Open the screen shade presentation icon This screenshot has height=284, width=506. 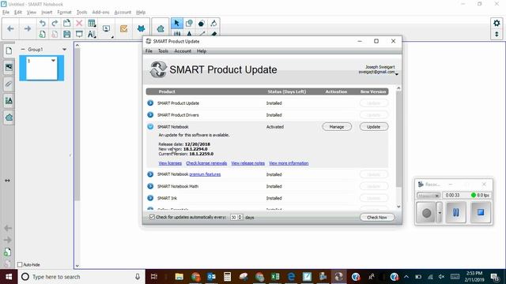[x=79, y=34]
